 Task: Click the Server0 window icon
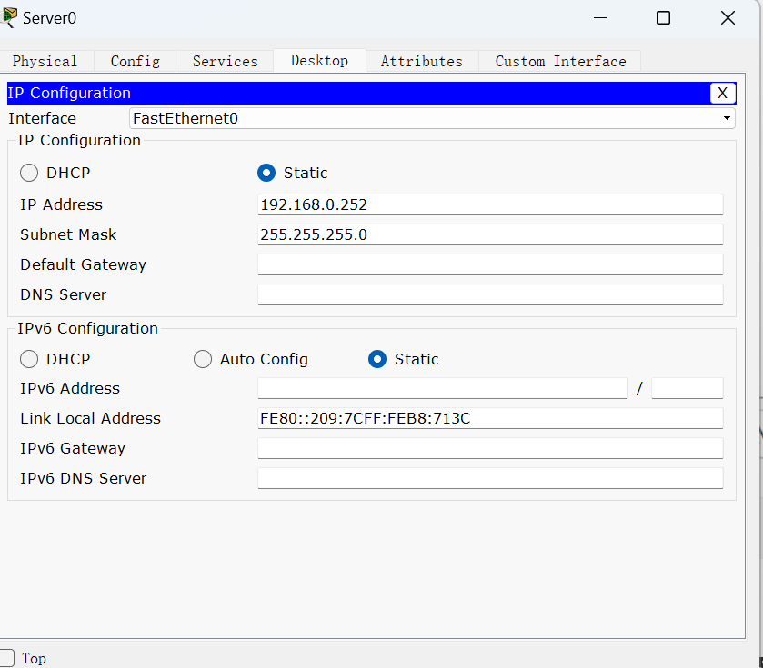9,17
